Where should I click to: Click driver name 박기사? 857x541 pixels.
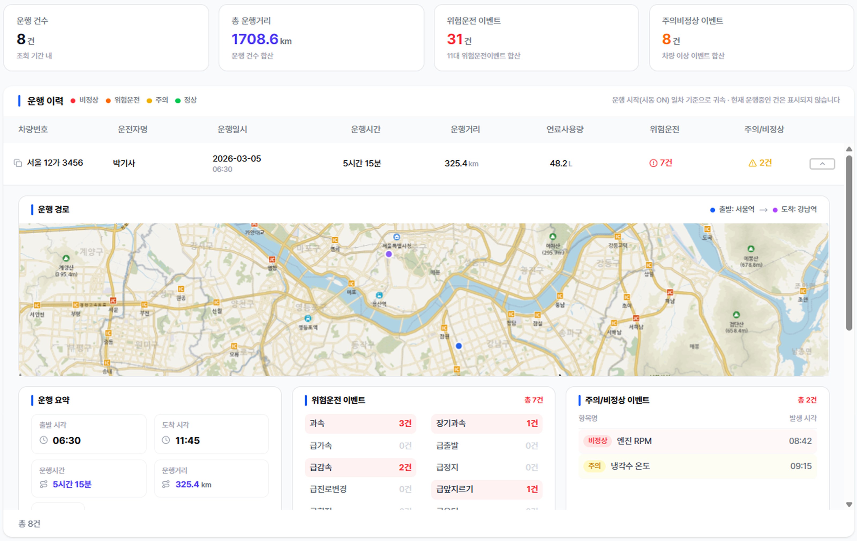point(124,163)
